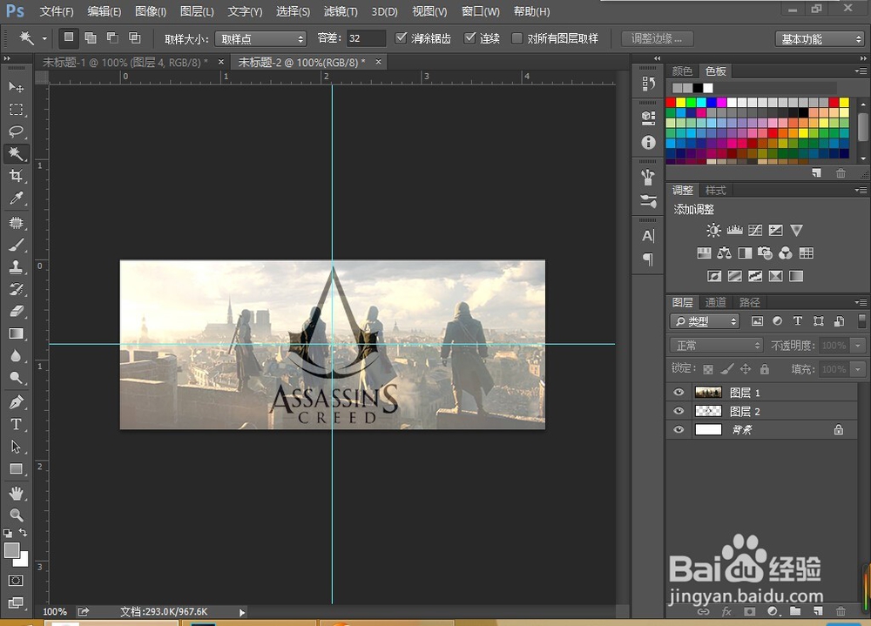Click the background color swatch
Viewport: 871px width, 626px height.
pyautogui.click(x=24, y=561)
